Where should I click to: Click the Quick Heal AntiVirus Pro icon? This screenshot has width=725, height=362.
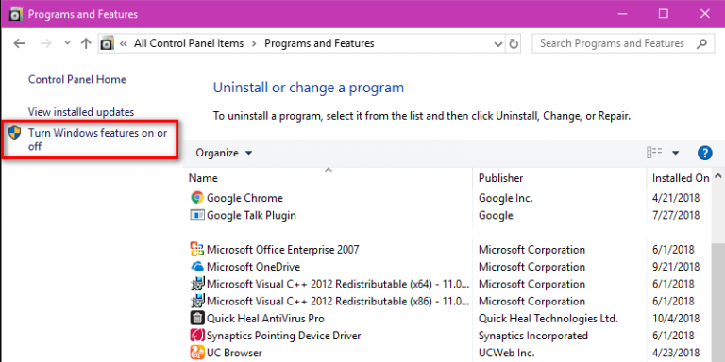click(x=197, y=318)
